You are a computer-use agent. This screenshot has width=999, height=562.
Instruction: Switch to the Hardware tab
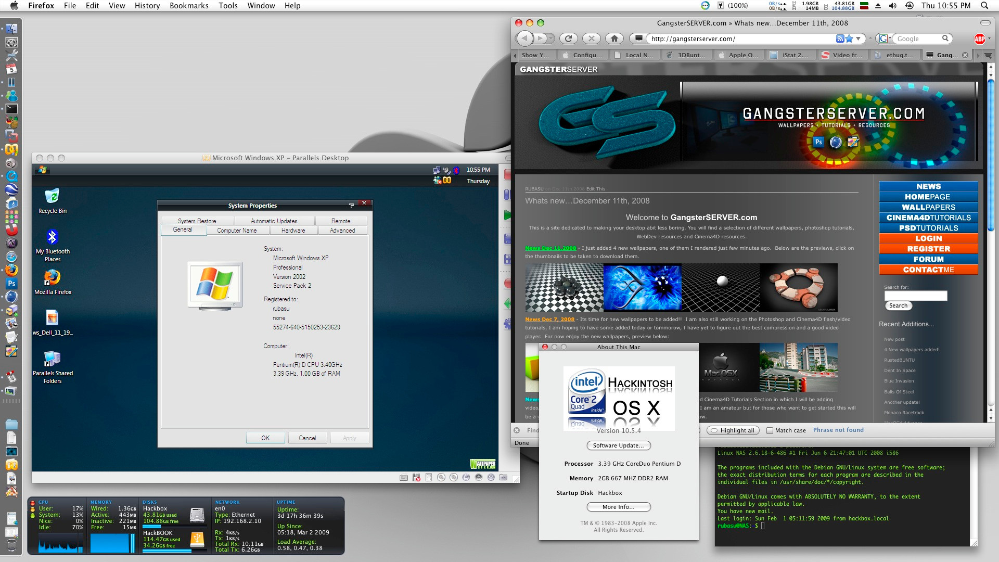click(293, 231)
